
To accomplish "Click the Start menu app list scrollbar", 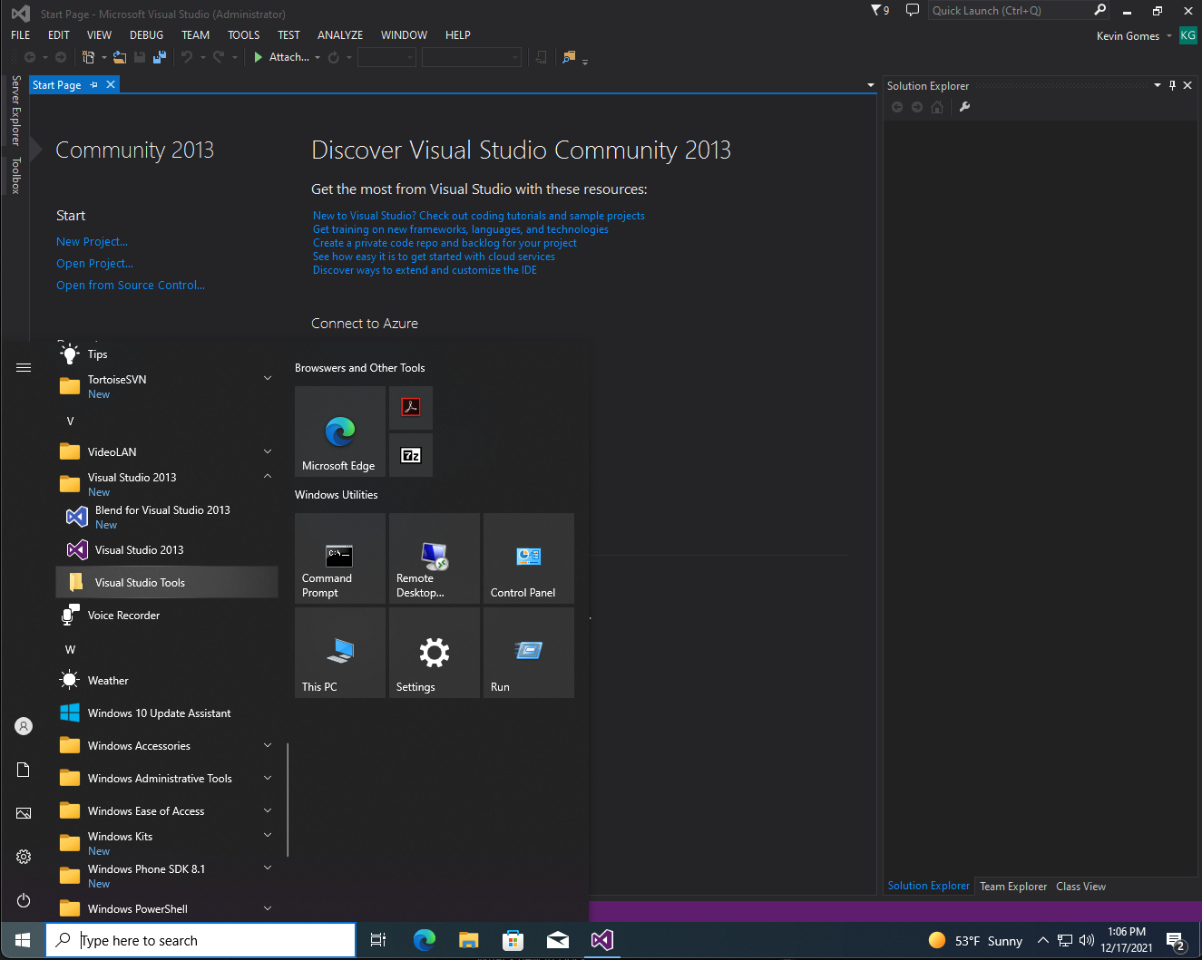I will tap(288, 800).
